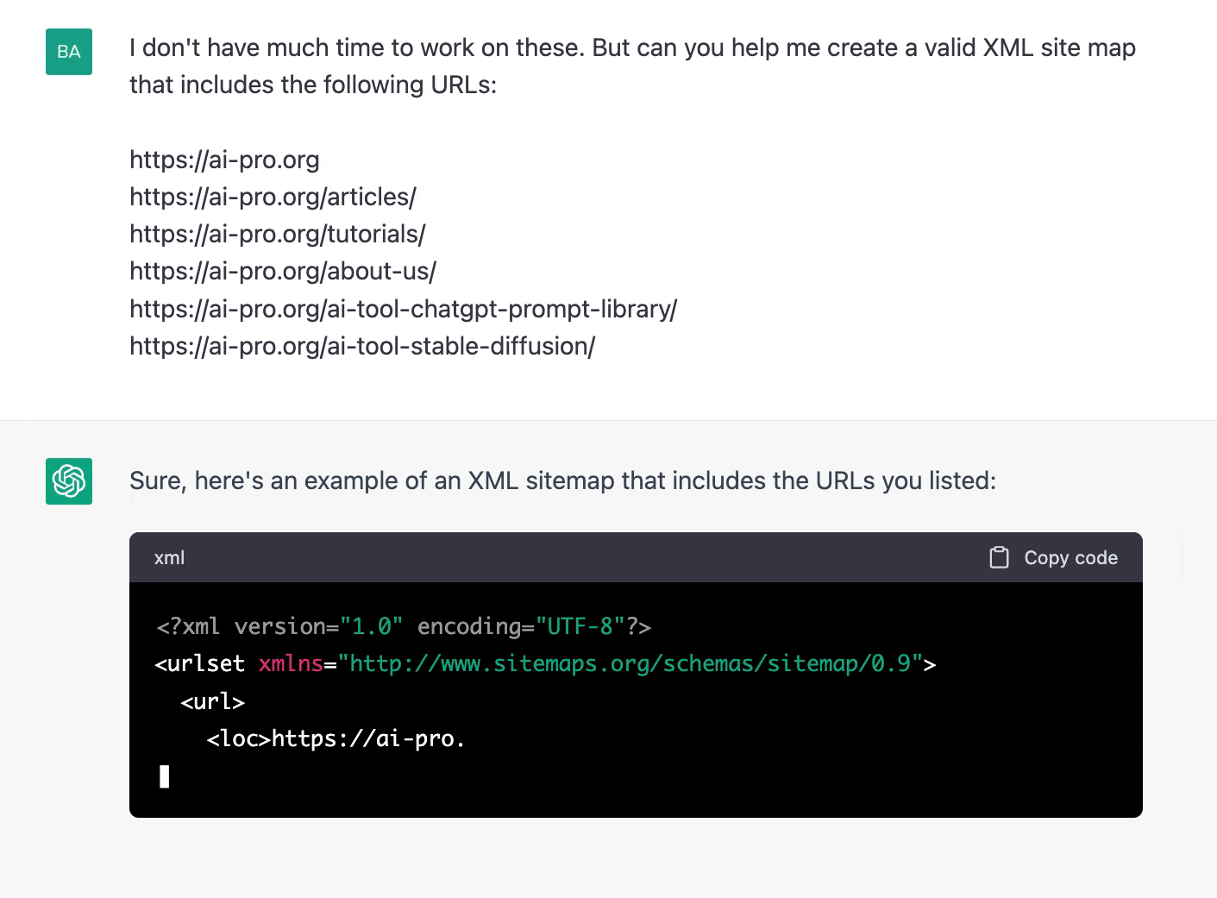Click the text https://ai-pro.org

point(224,160)
